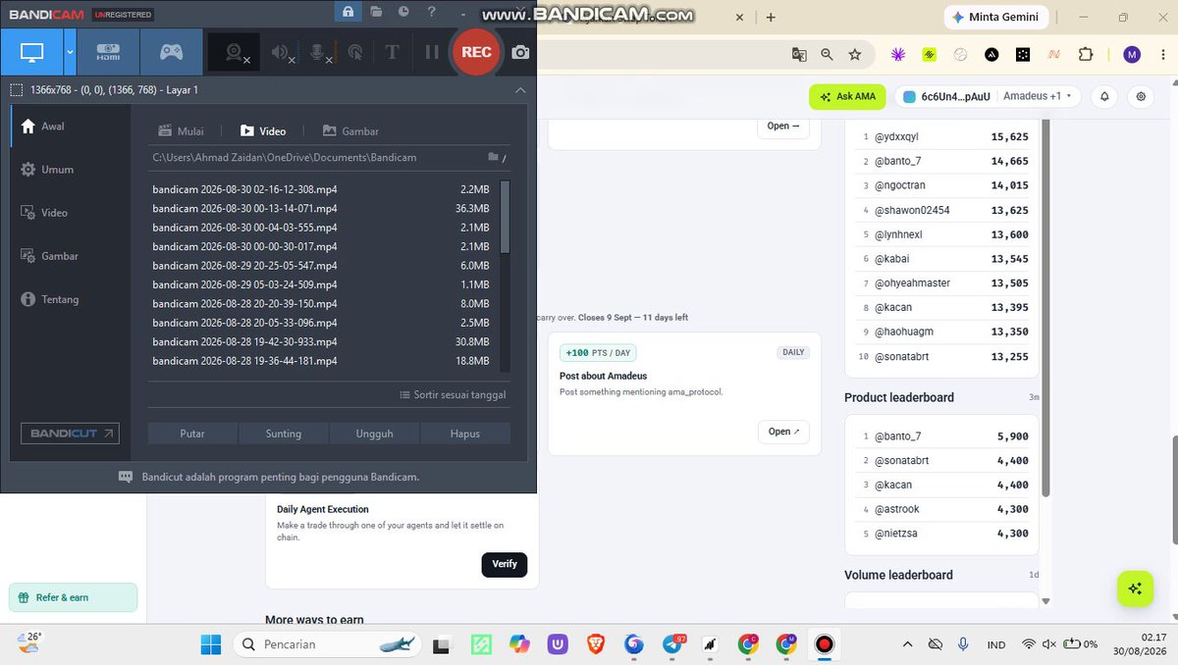Viewport: 1178px width, 665px height.
Task: Collapse the recording area info bar chevron
Action: pyautogui.click(x=520, y=90)
